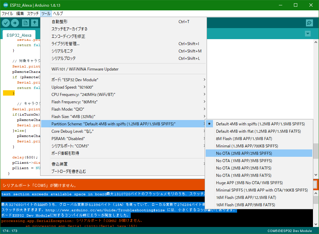This screenshot has height=234, width=319.
Task: Click the console scrollbar down arrow
Action: [316, 224]
